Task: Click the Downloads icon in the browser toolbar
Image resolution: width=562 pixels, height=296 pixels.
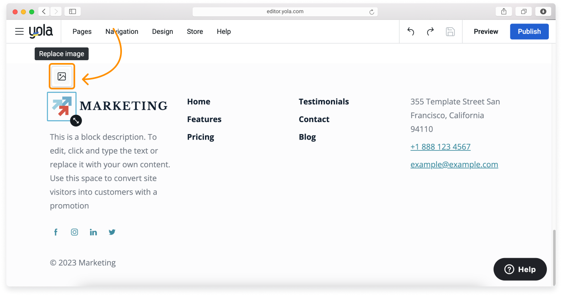Action: (543, 11)
